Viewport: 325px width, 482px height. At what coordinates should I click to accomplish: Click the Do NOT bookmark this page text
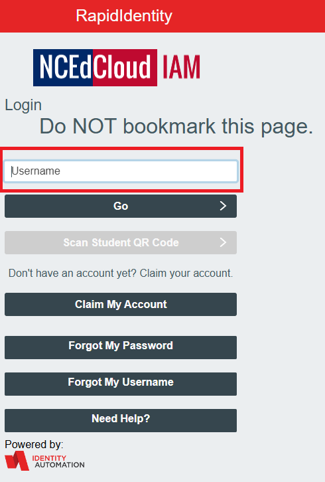click(x=176, y=126)
